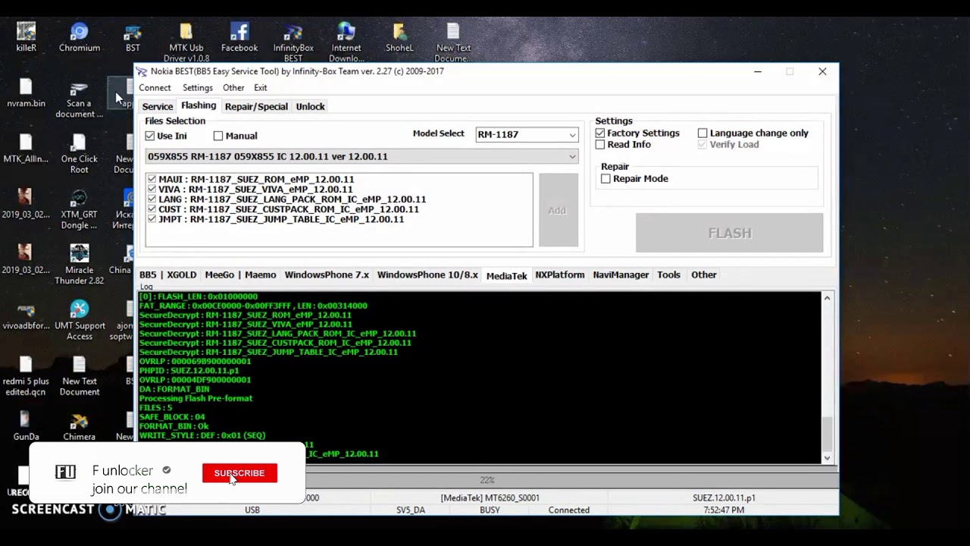Launch One Click Root shortcut

[80, 153]
